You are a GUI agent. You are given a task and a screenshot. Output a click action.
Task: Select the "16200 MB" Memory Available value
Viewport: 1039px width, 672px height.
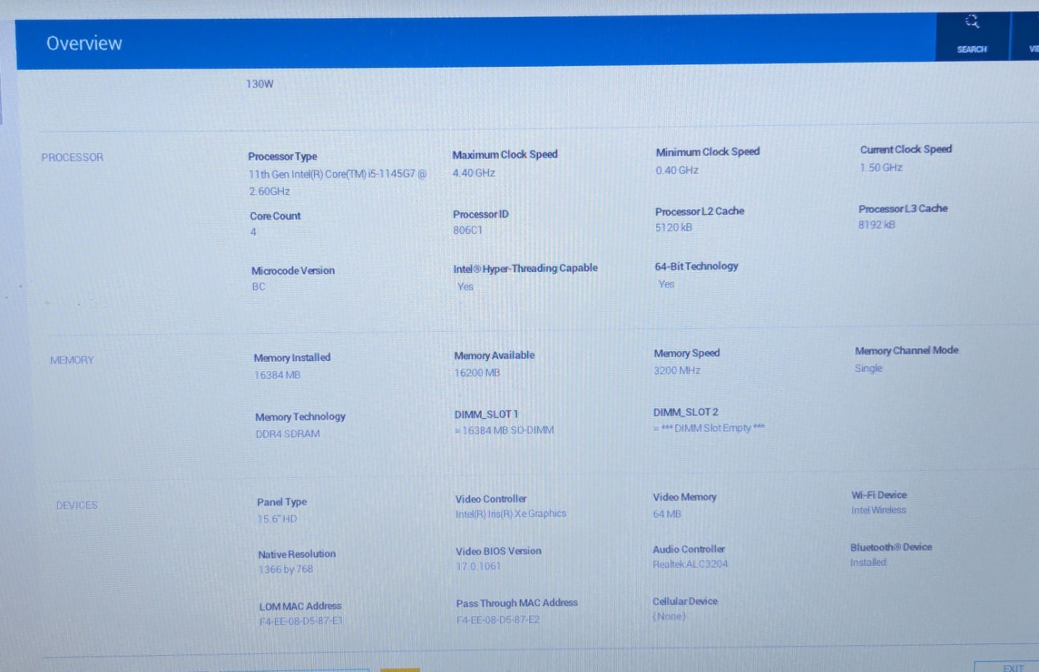pyautogui.click(x=477, y=373)
